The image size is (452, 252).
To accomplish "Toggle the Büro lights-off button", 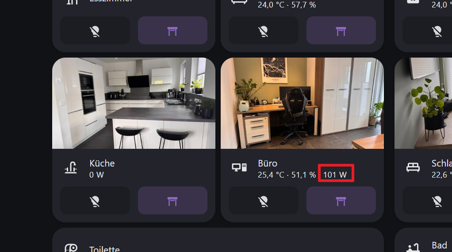I will [x=264, y=200].
